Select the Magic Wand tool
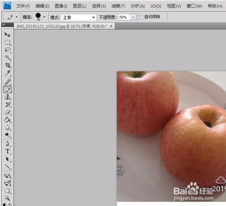 (7, 57)
